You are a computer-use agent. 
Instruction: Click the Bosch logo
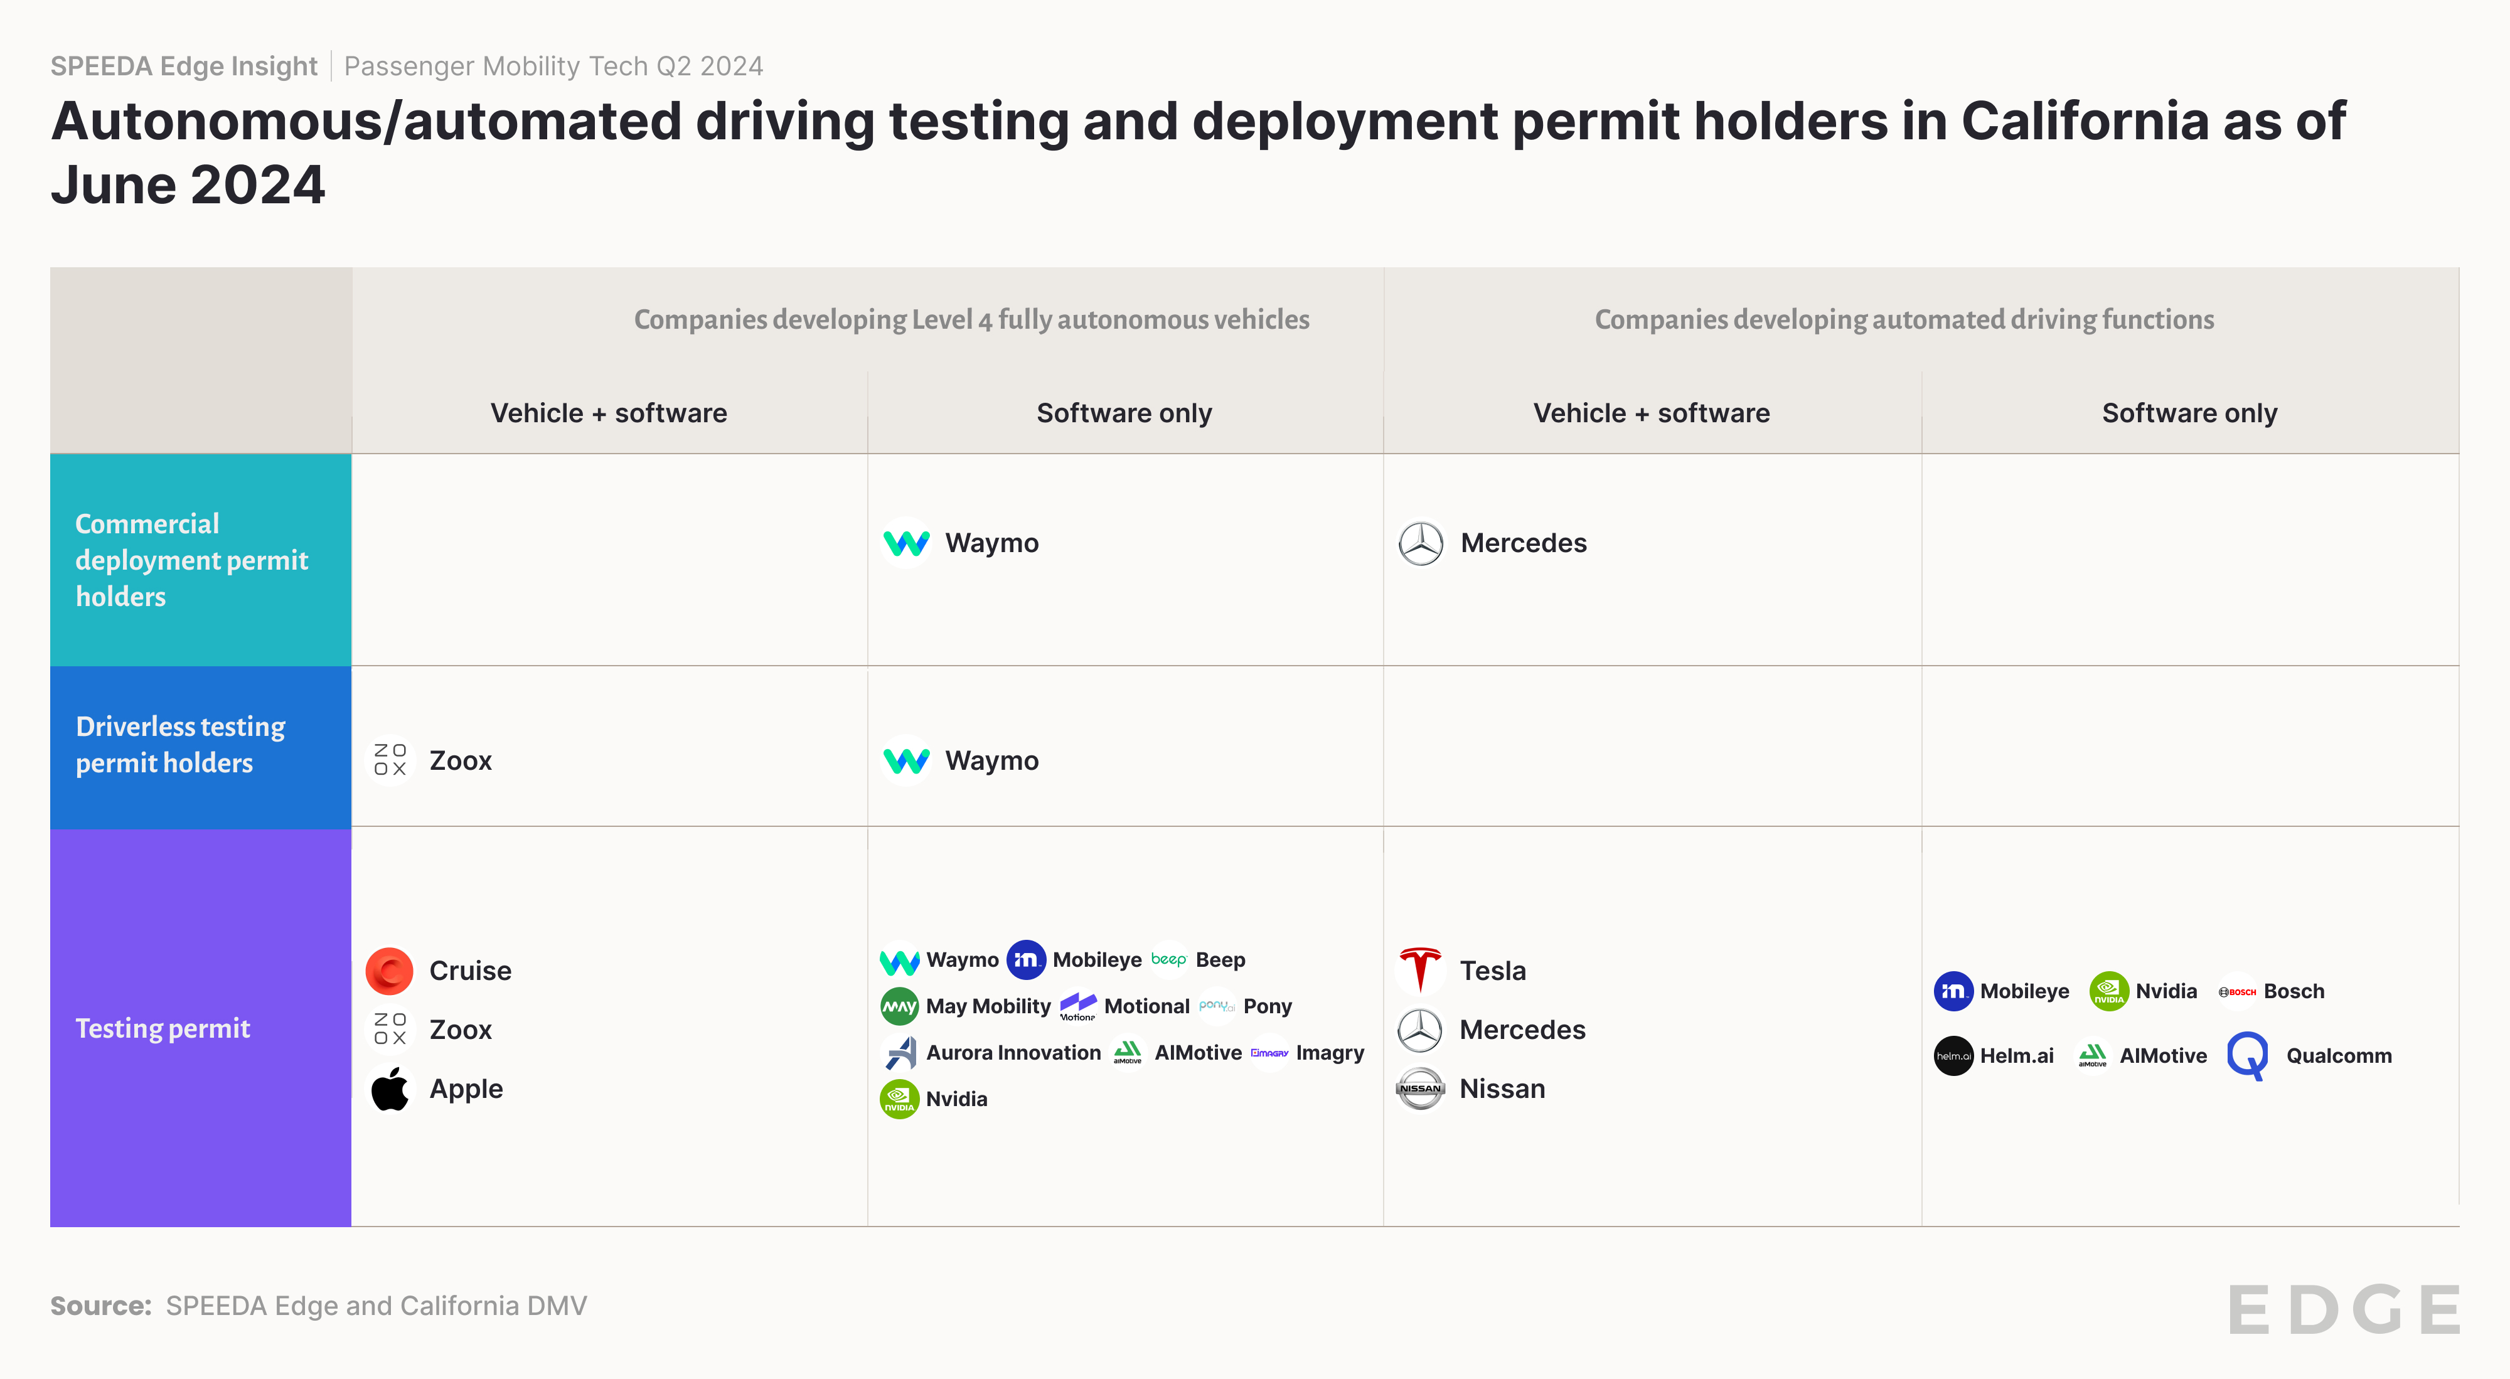(x=2237, y=991)
